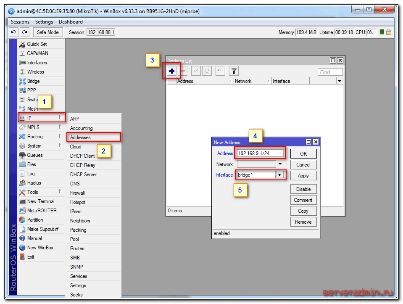Viewport: 403px width, 304px height.
Task: Open the Bridge section
Action: (41, 81)
